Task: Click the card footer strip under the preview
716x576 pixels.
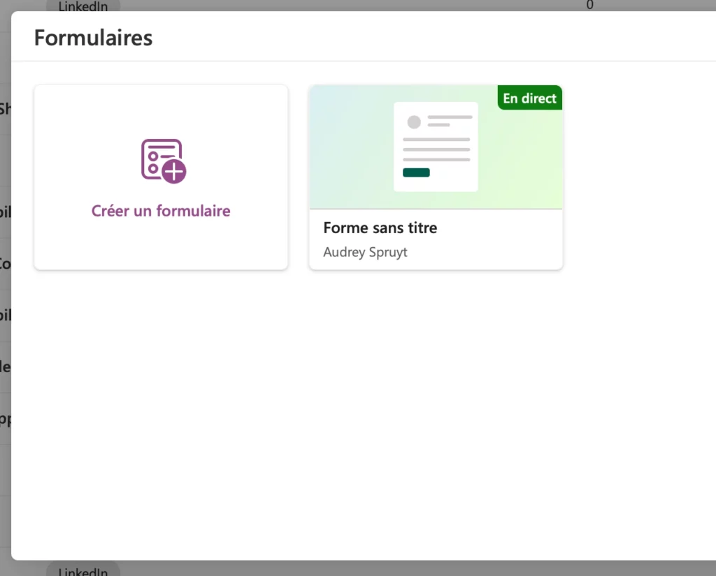Action: click(x=436, y=239)
